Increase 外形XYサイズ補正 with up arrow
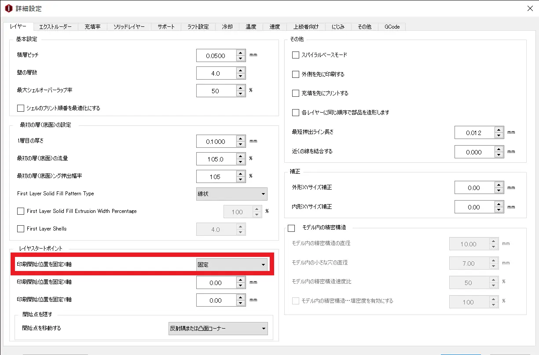 (498, 185)
